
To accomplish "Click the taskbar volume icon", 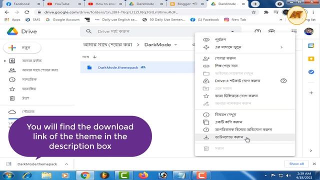I will (288, 175).
